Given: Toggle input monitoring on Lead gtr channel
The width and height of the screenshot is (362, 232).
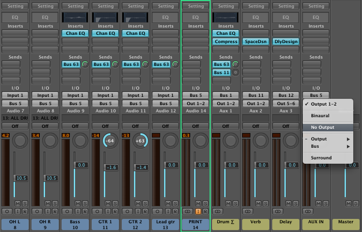Looking at the screenshot, I should pyautogui.click(x=168, y=211).
